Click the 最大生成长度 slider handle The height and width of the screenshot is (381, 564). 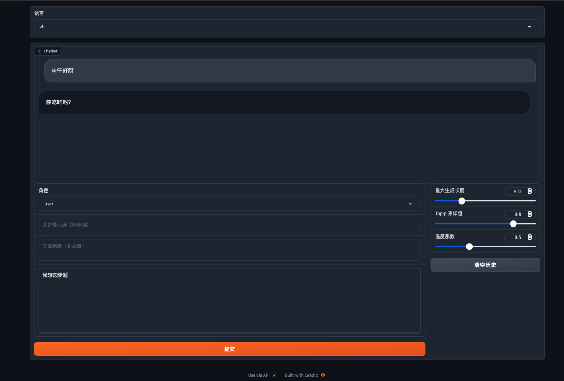click(x=462, y=201)
